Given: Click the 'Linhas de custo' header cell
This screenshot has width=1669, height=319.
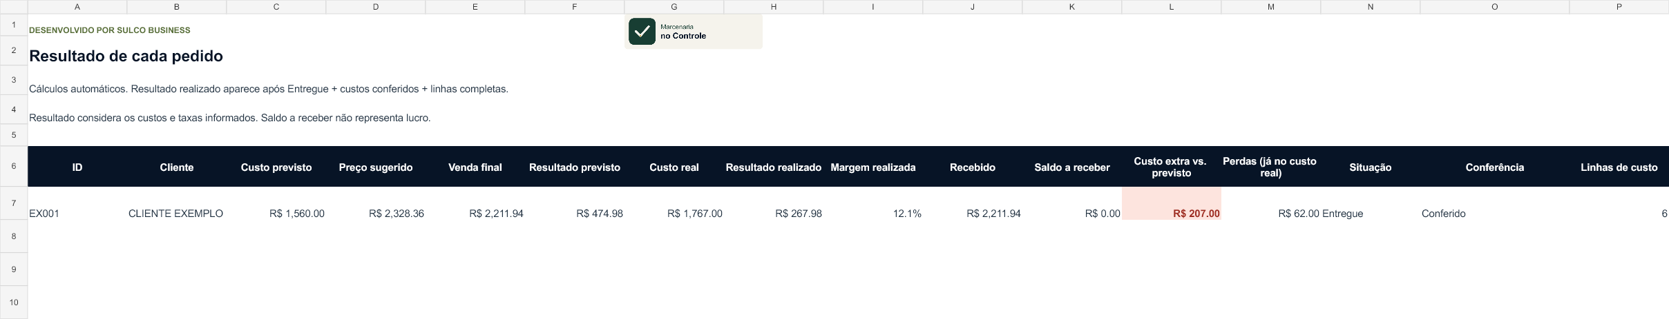Looking at the screenshot, I should pyautogui.click(x=1619, y=167).
